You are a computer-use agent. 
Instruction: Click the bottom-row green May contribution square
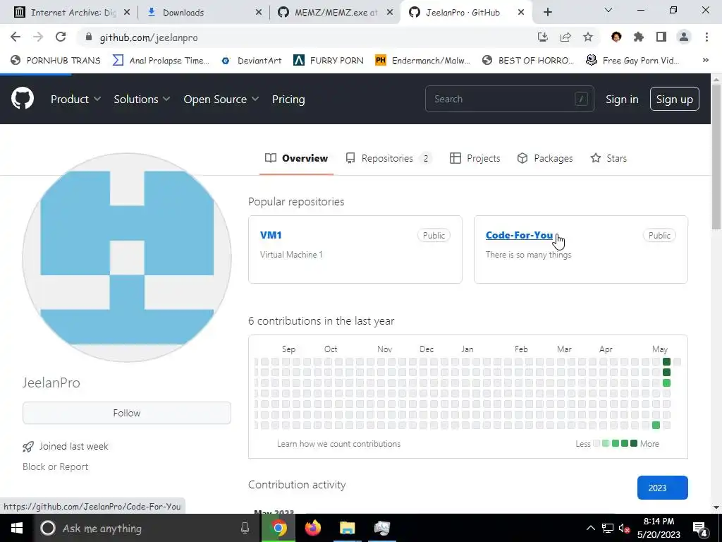pyautogui.click(x=656, y=425)
